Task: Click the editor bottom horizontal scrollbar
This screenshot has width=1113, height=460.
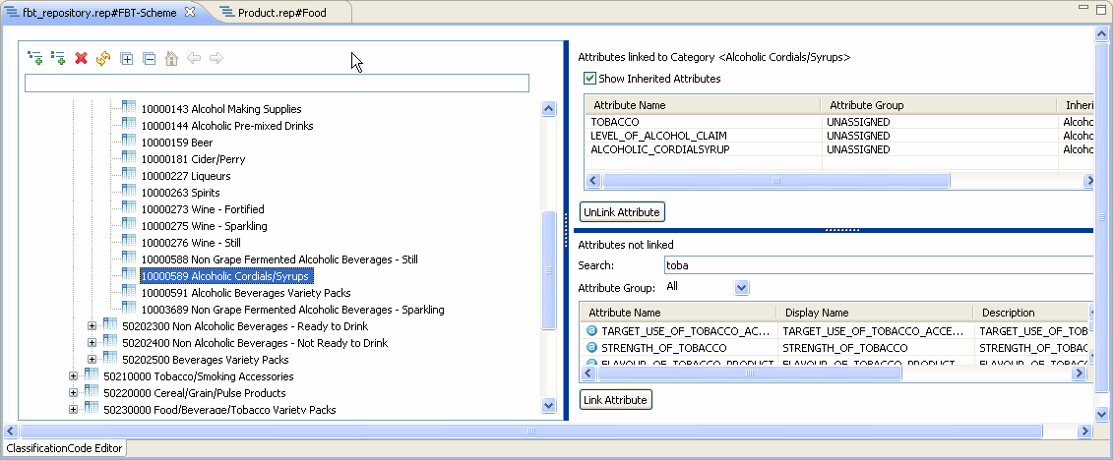Action: point(531,431)
